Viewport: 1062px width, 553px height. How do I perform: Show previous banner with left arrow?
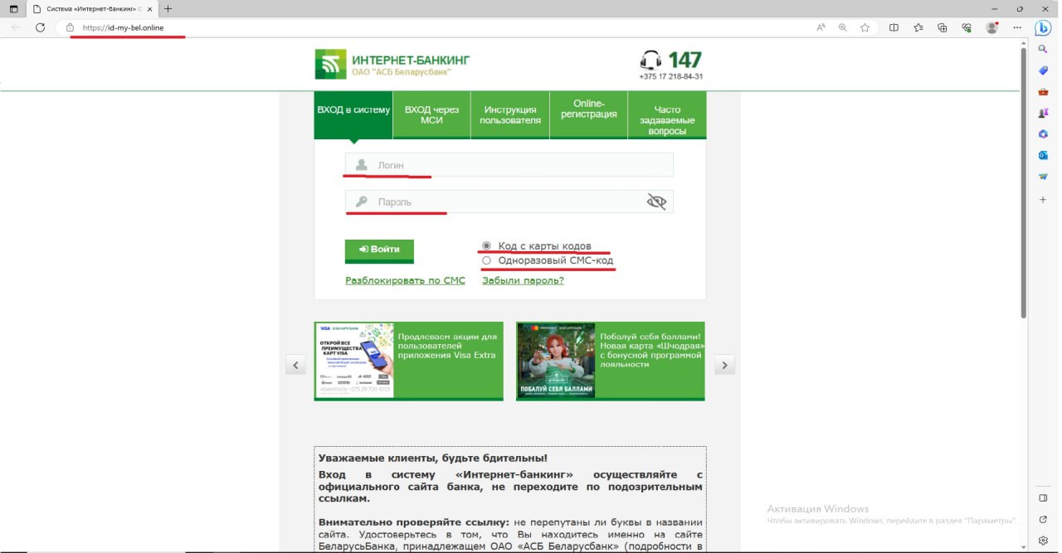pyautogui.click(x=296, y=364)
